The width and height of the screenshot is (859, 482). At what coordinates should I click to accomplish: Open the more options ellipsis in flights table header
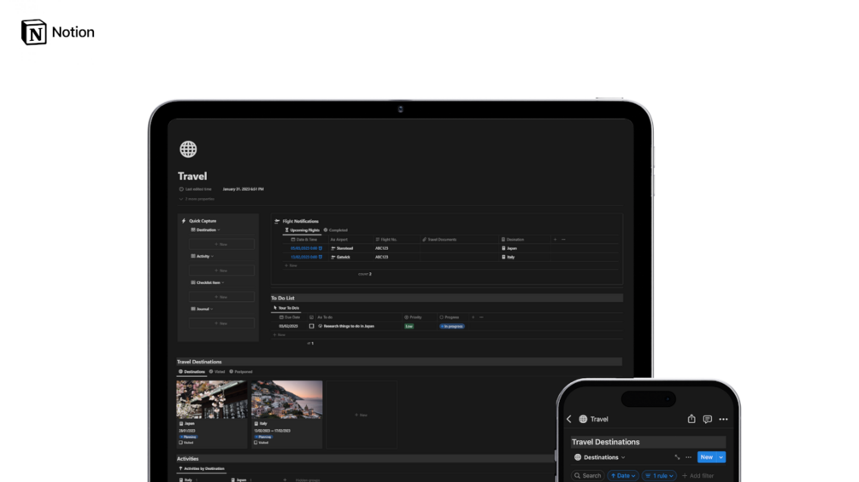(x=563, y=240)
